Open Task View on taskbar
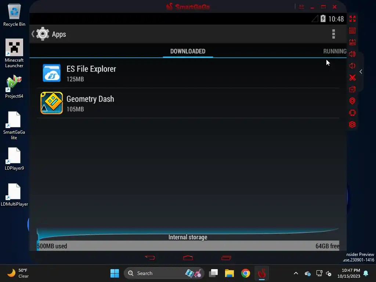 pos(213,273)
